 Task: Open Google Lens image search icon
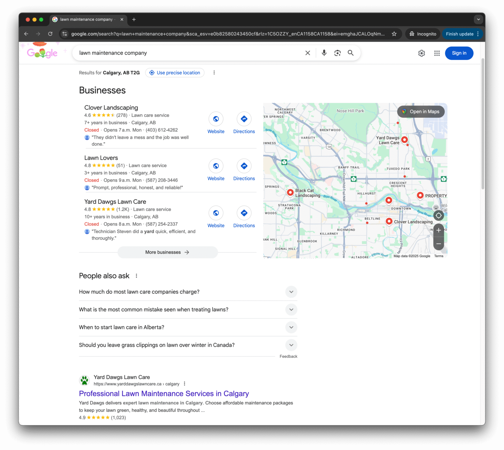point(337,53)
